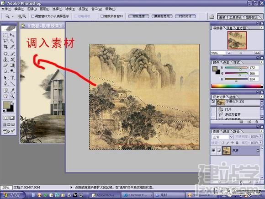Select the Hand tool

[x=5, y=96]
